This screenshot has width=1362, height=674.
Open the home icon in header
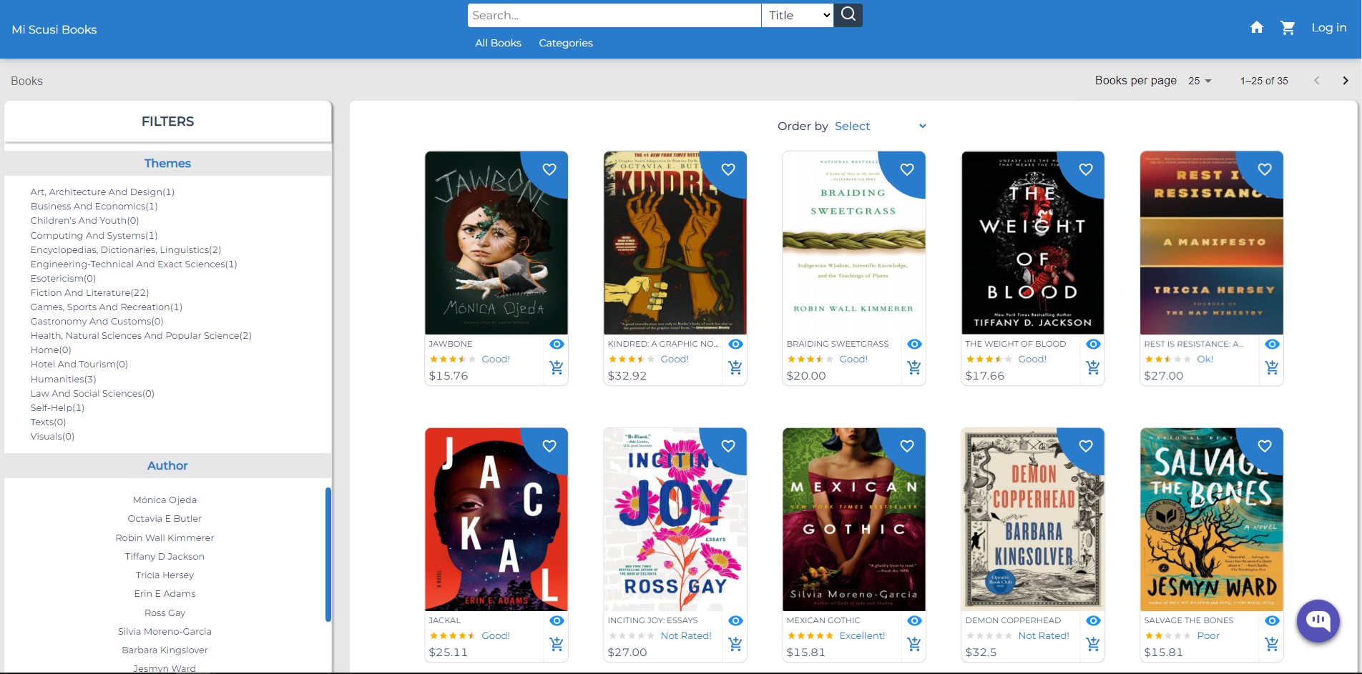pyautogui.click(x=1257, y=28)
